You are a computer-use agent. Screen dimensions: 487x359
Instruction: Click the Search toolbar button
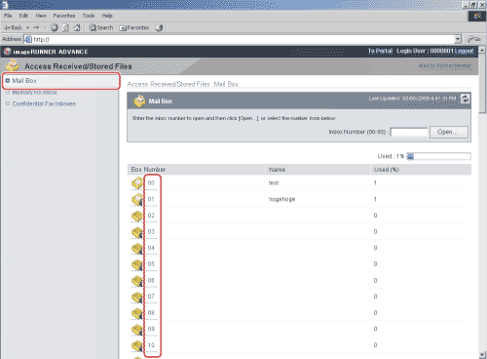tap(101, 27)
